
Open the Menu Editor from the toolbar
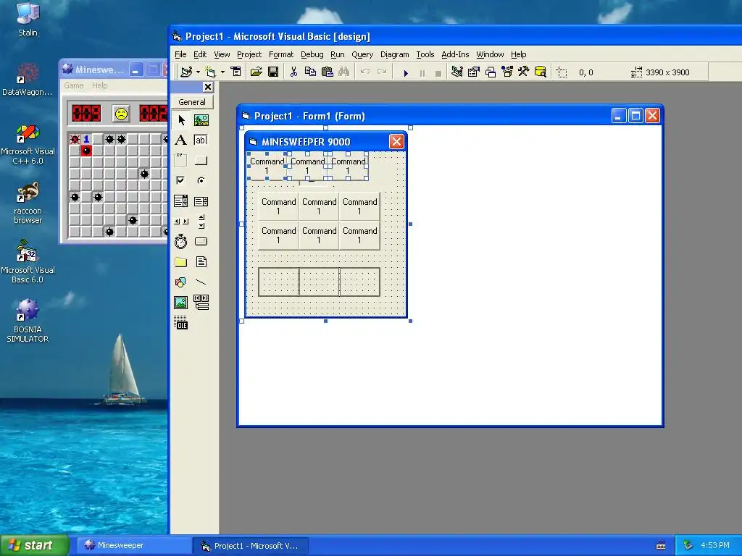[235, 72]
